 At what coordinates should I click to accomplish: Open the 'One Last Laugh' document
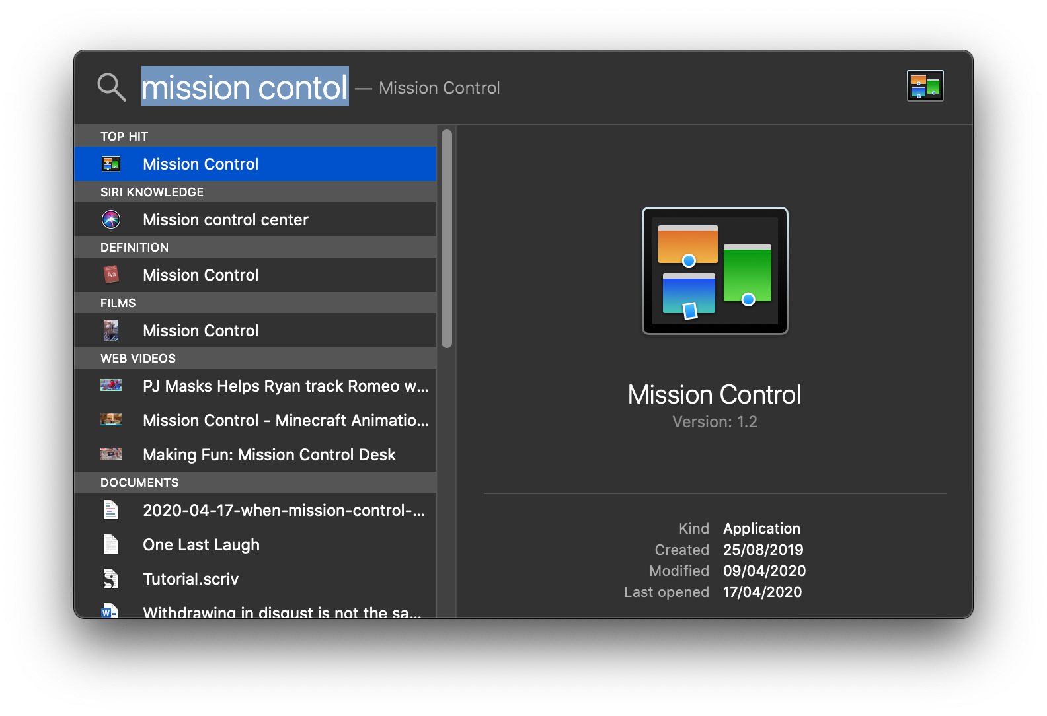click(x=255, y=544)
